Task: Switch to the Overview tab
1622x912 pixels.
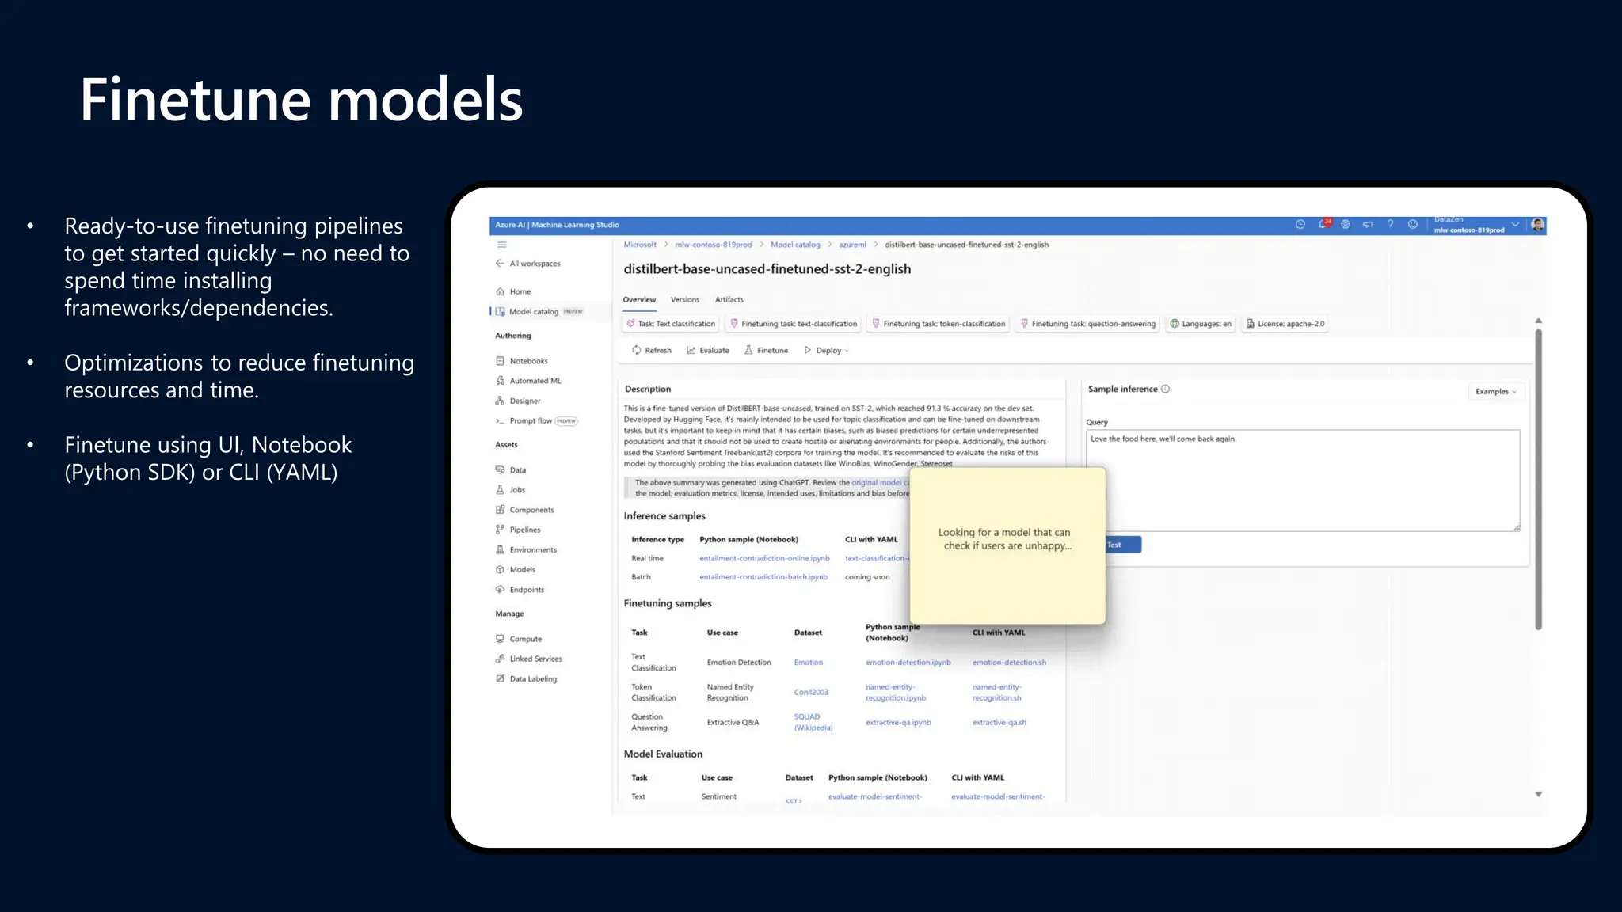Action: pyautogui.click(x=639, y=300)
